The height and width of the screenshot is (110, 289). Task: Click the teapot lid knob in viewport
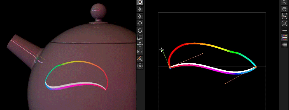pos(98,11)
